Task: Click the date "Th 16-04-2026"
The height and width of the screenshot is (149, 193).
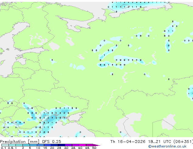Action: pos(128,142)
